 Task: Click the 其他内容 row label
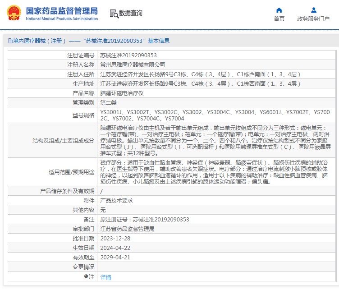83,210
